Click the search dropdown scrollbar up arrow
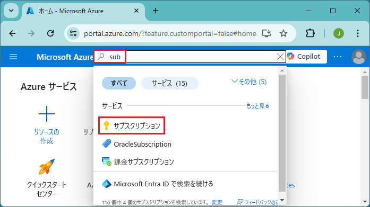Image resolution: width=370 pixels, height=207 pixels. [282, 70]
